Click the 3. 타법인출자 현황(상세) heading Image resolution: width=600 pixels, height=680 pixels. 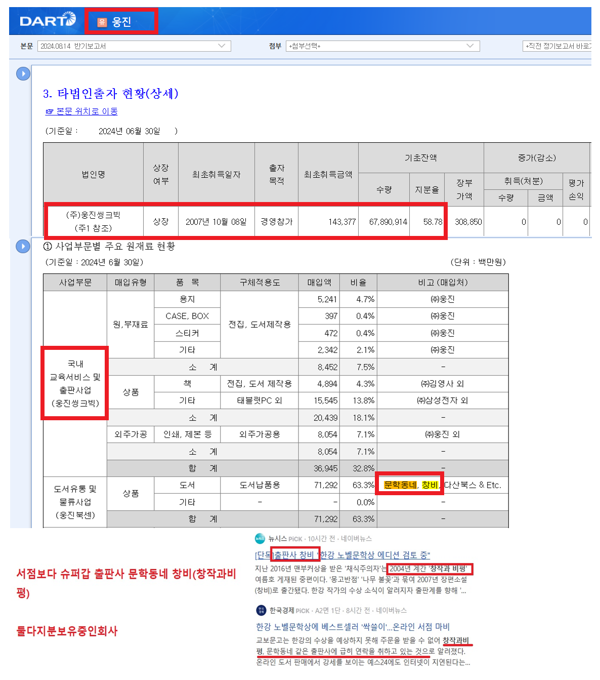(x=110, y=94)
